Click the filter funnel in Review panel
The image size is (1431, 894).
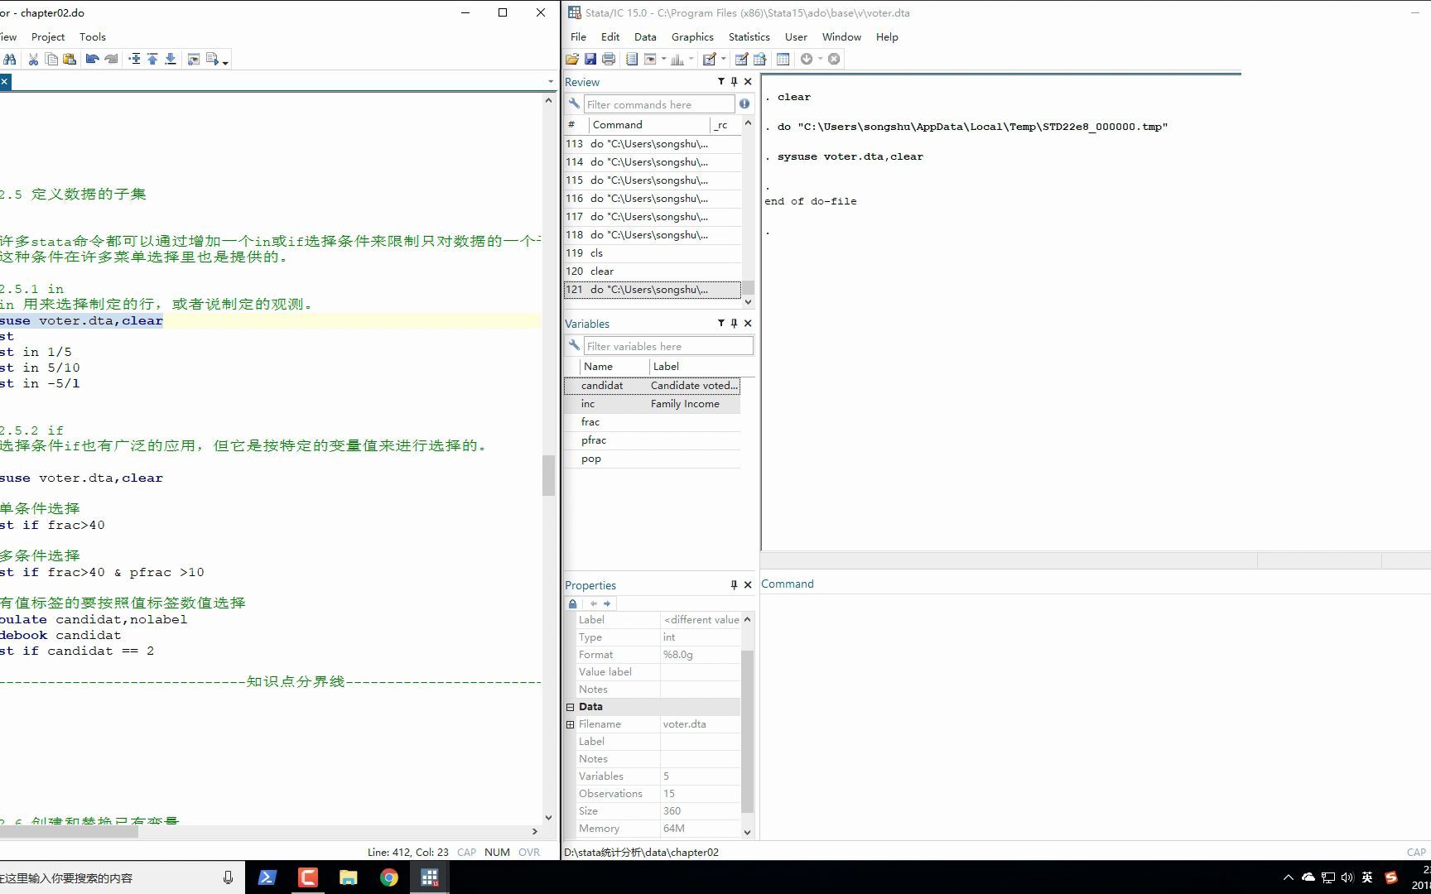coord(720,81)
